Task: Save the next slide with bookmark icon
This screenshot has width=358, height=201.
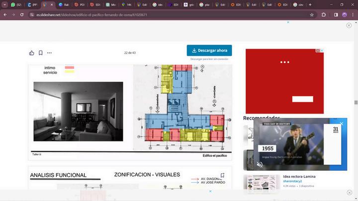Action: [x=222, y=175]
